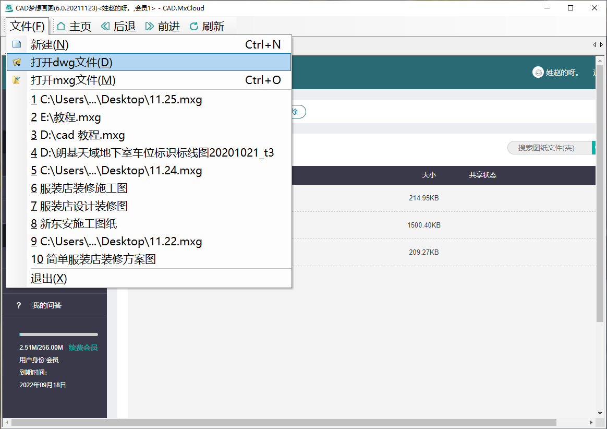607x429 pixels.
Task: Click the 刷新 refresh toolbar button
Action: 207,26
